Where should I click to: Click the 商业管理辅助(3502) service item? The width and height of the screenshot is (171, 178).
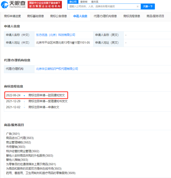[x=18, y=142]
